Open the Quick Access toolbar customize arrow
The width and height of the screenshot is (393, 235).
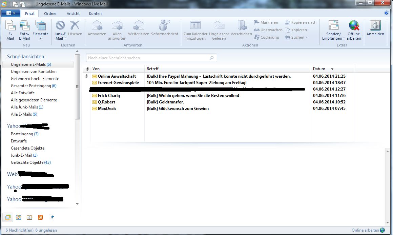click(x=29, y=4)
